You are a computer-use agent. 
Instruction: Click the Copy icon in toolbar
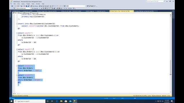pyautogui.click(x=53, y=6)
